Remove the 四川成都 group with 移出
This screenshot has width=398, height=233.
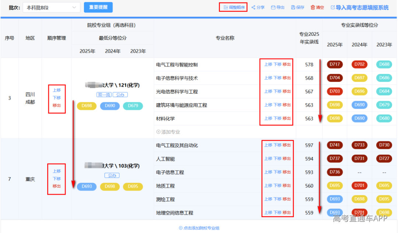click(x=57, y=105)
